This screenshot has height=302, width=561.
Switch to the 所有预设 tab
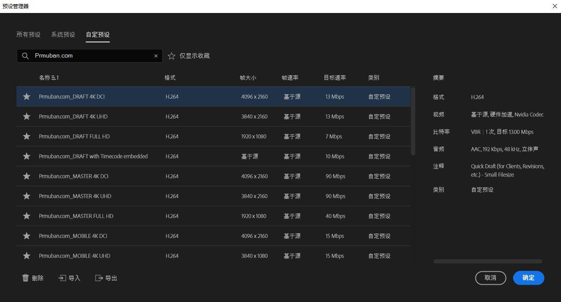[28, 34]
